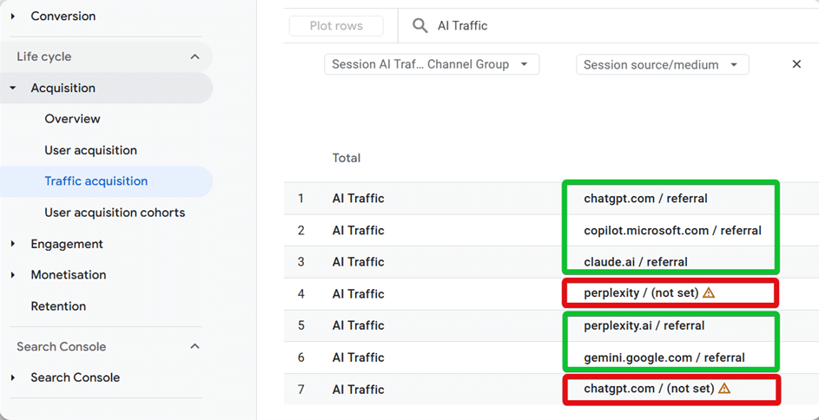Image resolution: width=819 pixels, height=420 pixels.
Task: Click the Total row label
Action: (x=347, y=158)
